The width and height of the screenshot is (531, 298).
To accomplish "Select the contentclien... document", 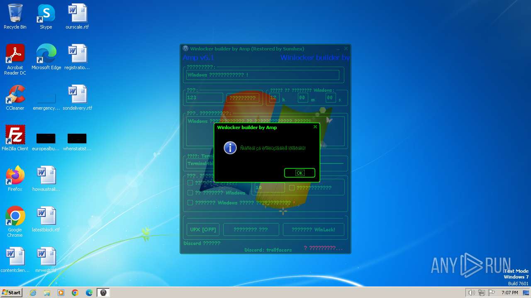I will coord(15,260).
